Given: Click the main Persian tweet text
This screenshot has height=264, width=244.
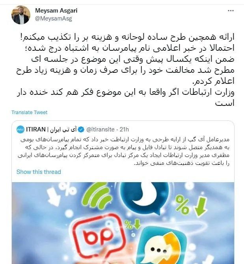Looking at the screenshot, I should click(x=125, y=70).
